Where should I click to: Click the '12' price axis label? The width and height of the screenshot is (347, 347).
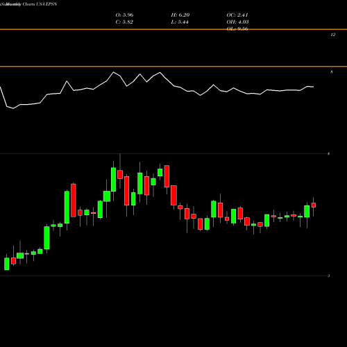click(332, 35)
